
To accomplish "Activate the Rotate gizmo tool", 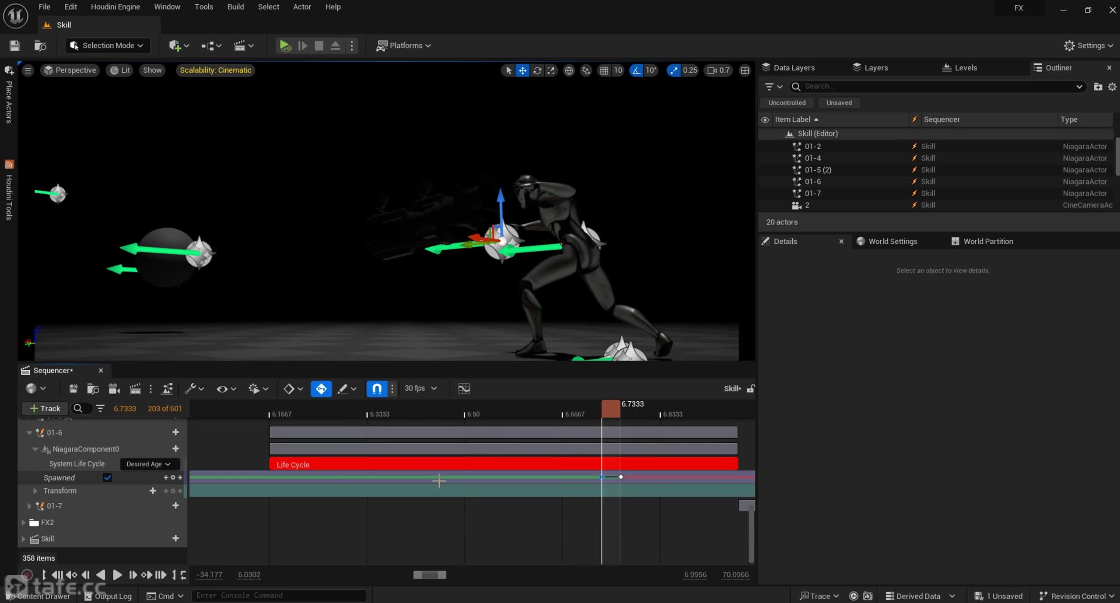I will tap(537, 70).
